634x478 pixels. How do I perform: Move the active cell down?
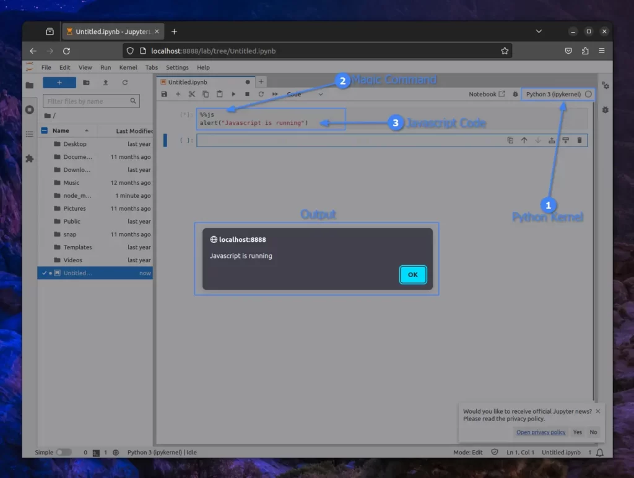[538, 140]
